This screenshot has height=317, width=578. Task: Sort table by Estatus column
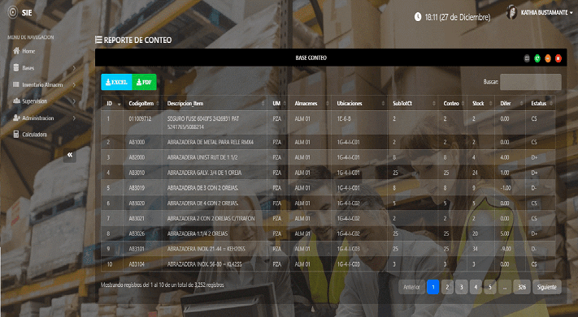(541, 104)
